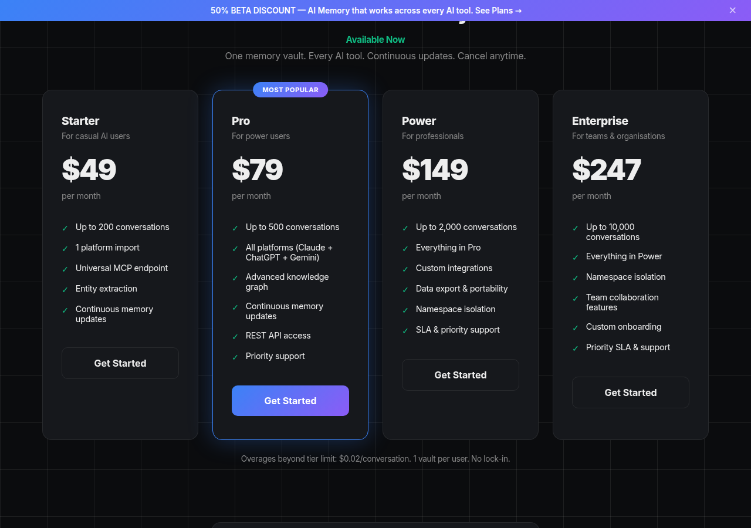The width and height of the screenshot is (751, 528).
Task: Open See Plans link in banner
Action: pyautogui.click(x=498, y=11)
